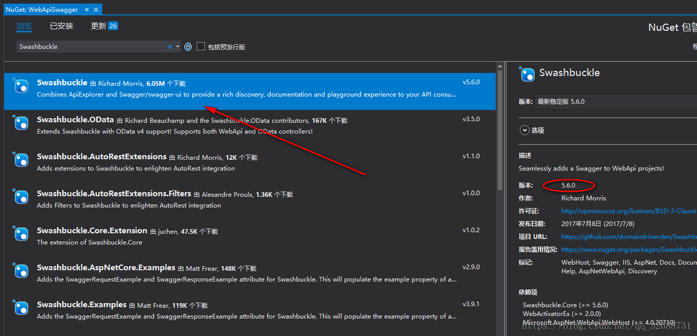This screenshot has height=336, width=697.
Task: Close the NuGet: WebApiSwagger document tab
Action: pos(96,9)
